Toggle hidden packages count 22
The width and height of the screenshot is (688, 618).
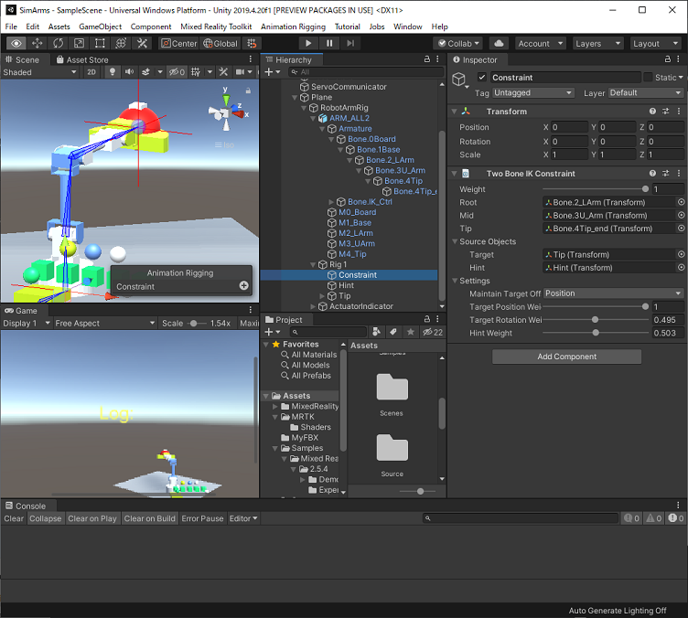433,332
